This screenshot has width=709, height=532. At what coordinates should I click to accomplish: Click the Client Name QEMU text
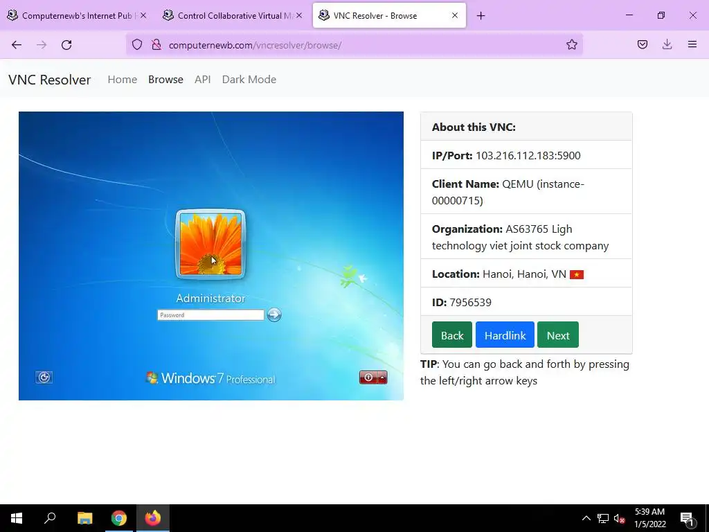(508, 192)
